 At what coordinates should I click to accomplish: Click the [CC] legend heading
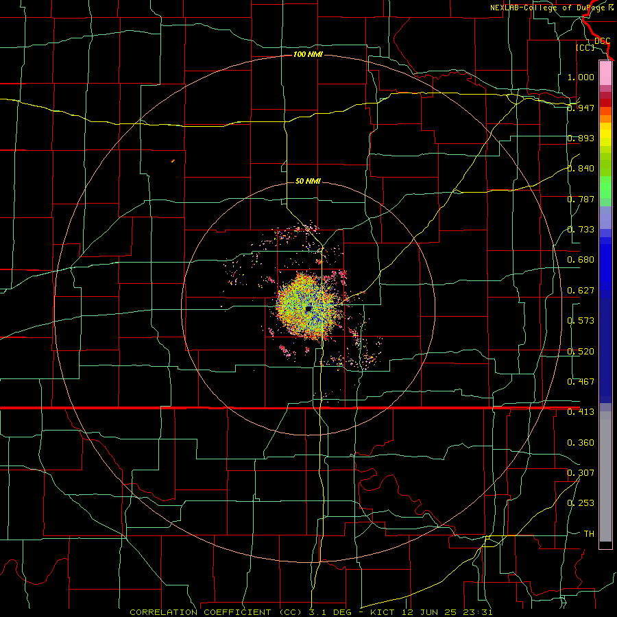pos(585,47)
